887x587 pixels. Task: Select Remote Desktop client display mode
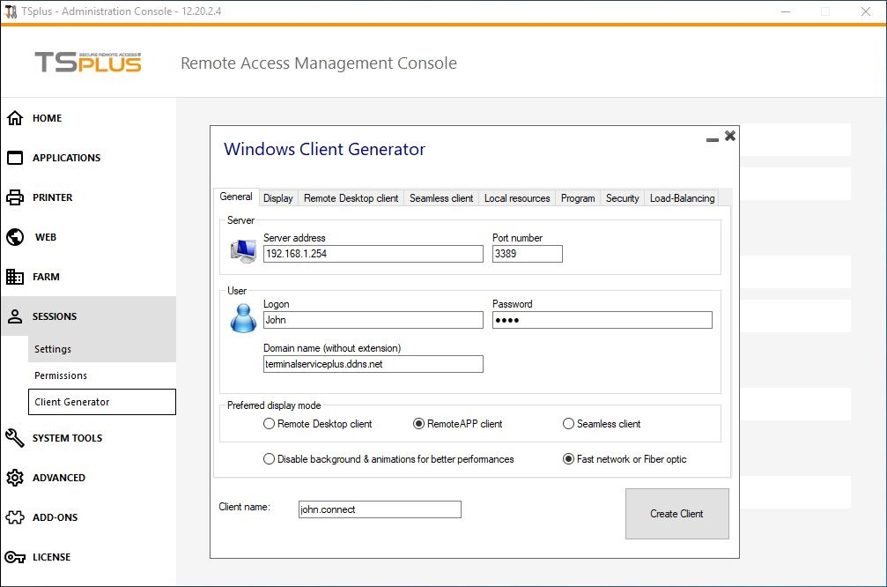270,423
